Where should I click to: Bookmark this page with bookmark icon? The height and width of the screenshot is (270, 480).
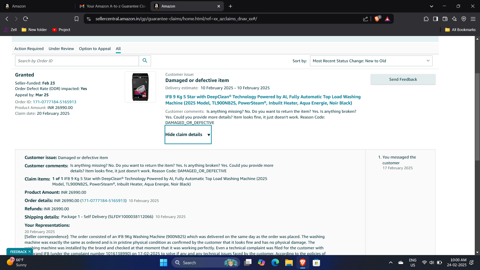tap(76, 19)
